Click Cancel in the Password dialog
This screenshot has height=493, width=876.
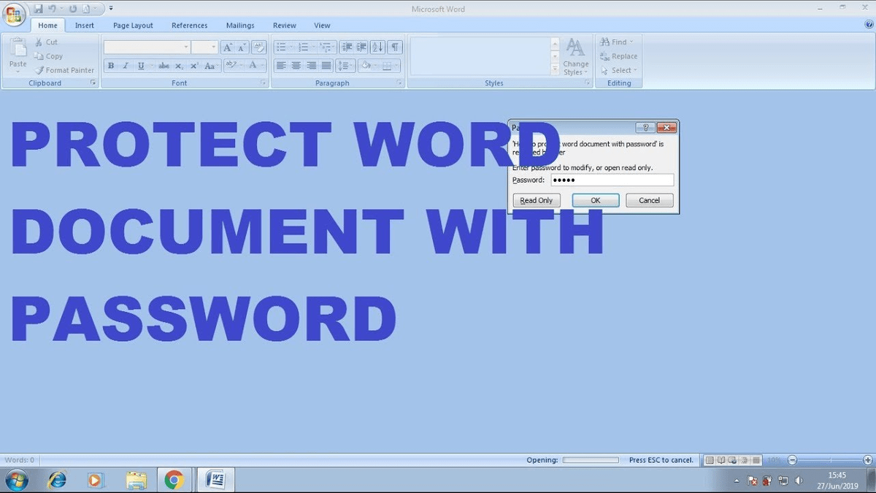[x=650, y=200]
